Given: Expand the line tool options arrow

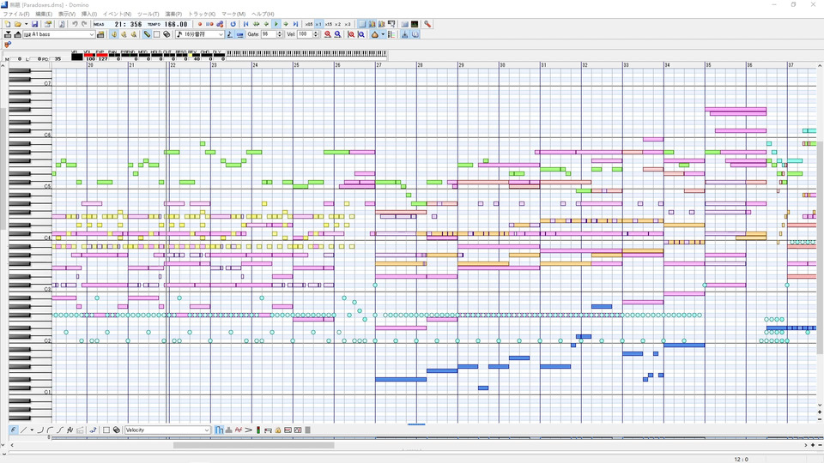Looking at the screenshot, I should (x=32, y=430).
